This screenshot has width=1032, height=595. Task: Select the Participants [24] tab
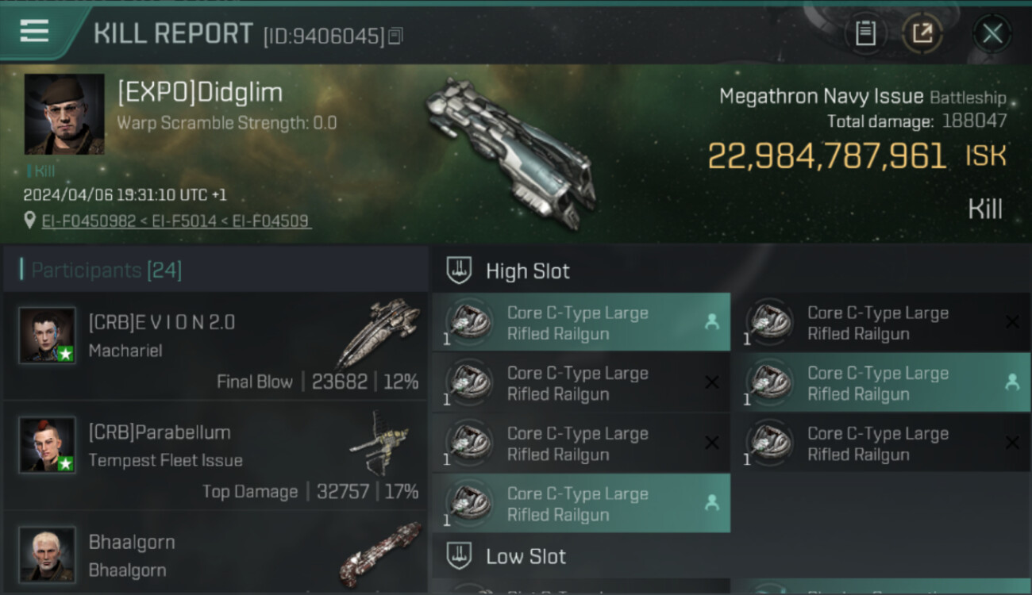[x=106, y=270]
